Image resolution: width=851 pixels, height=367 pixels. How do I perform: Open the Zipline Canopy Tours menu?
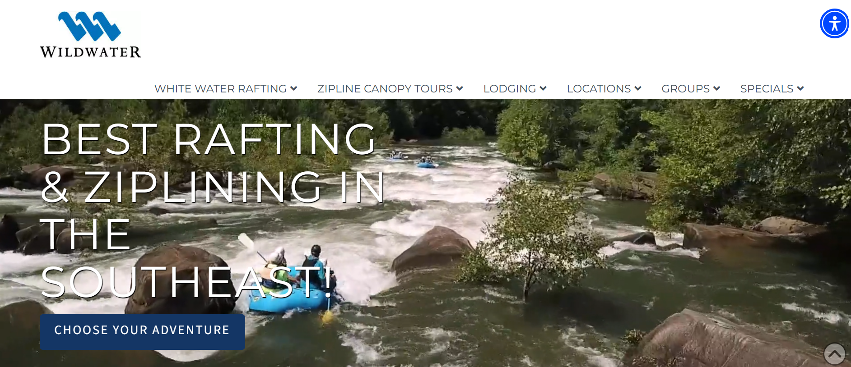pyautogui.click(x=385, y=89)
